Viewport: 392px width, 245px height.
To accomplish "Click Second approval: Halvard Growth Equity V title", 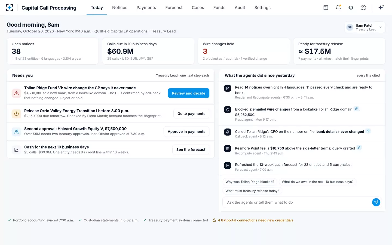I will click(x=75, y=129).
